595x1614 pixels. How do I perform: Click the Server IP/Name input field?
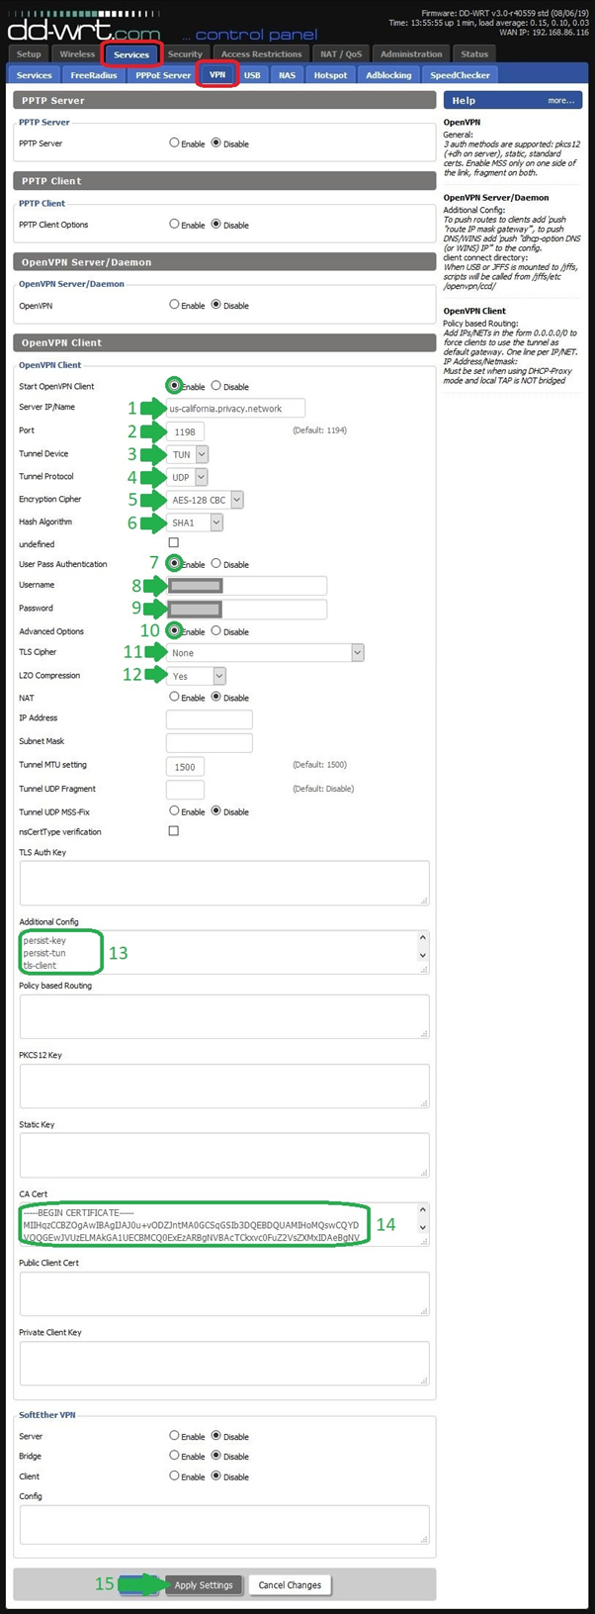click(235, 409)
